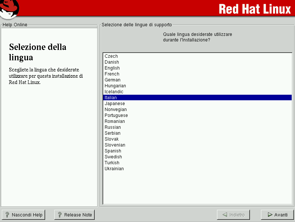Choose Danish as installation language

pos(112,62)
